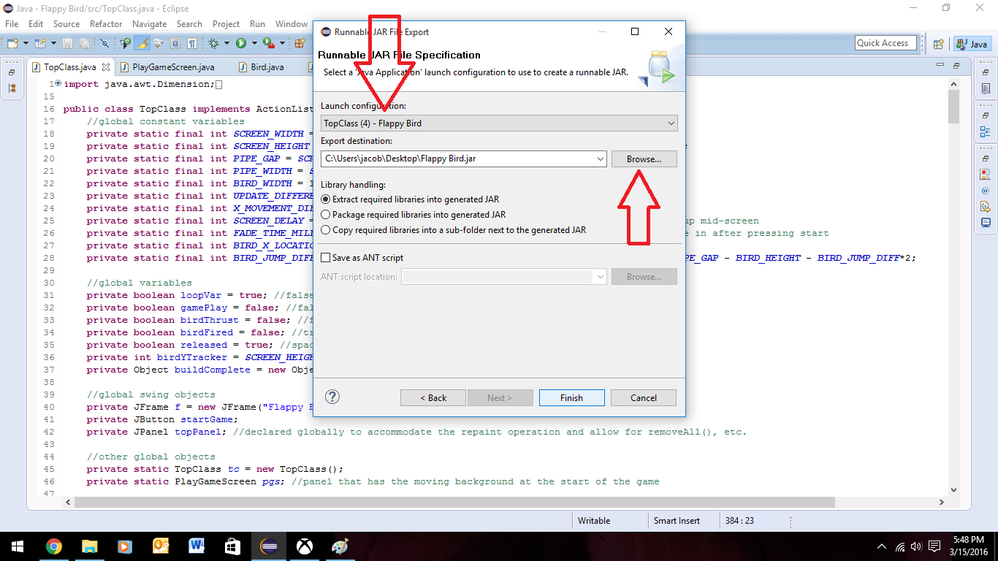Select Package required libraries into generated JAR
Screen dimensions: 998x561
pyautogui.click(x=326, y=216)
